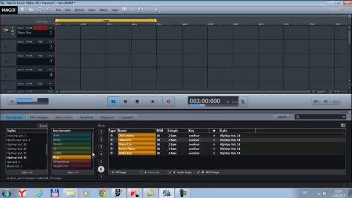The width and height of the screenshot is (352, 198).
Task: Select pitch button 1
Action: [x=101, y=131]
